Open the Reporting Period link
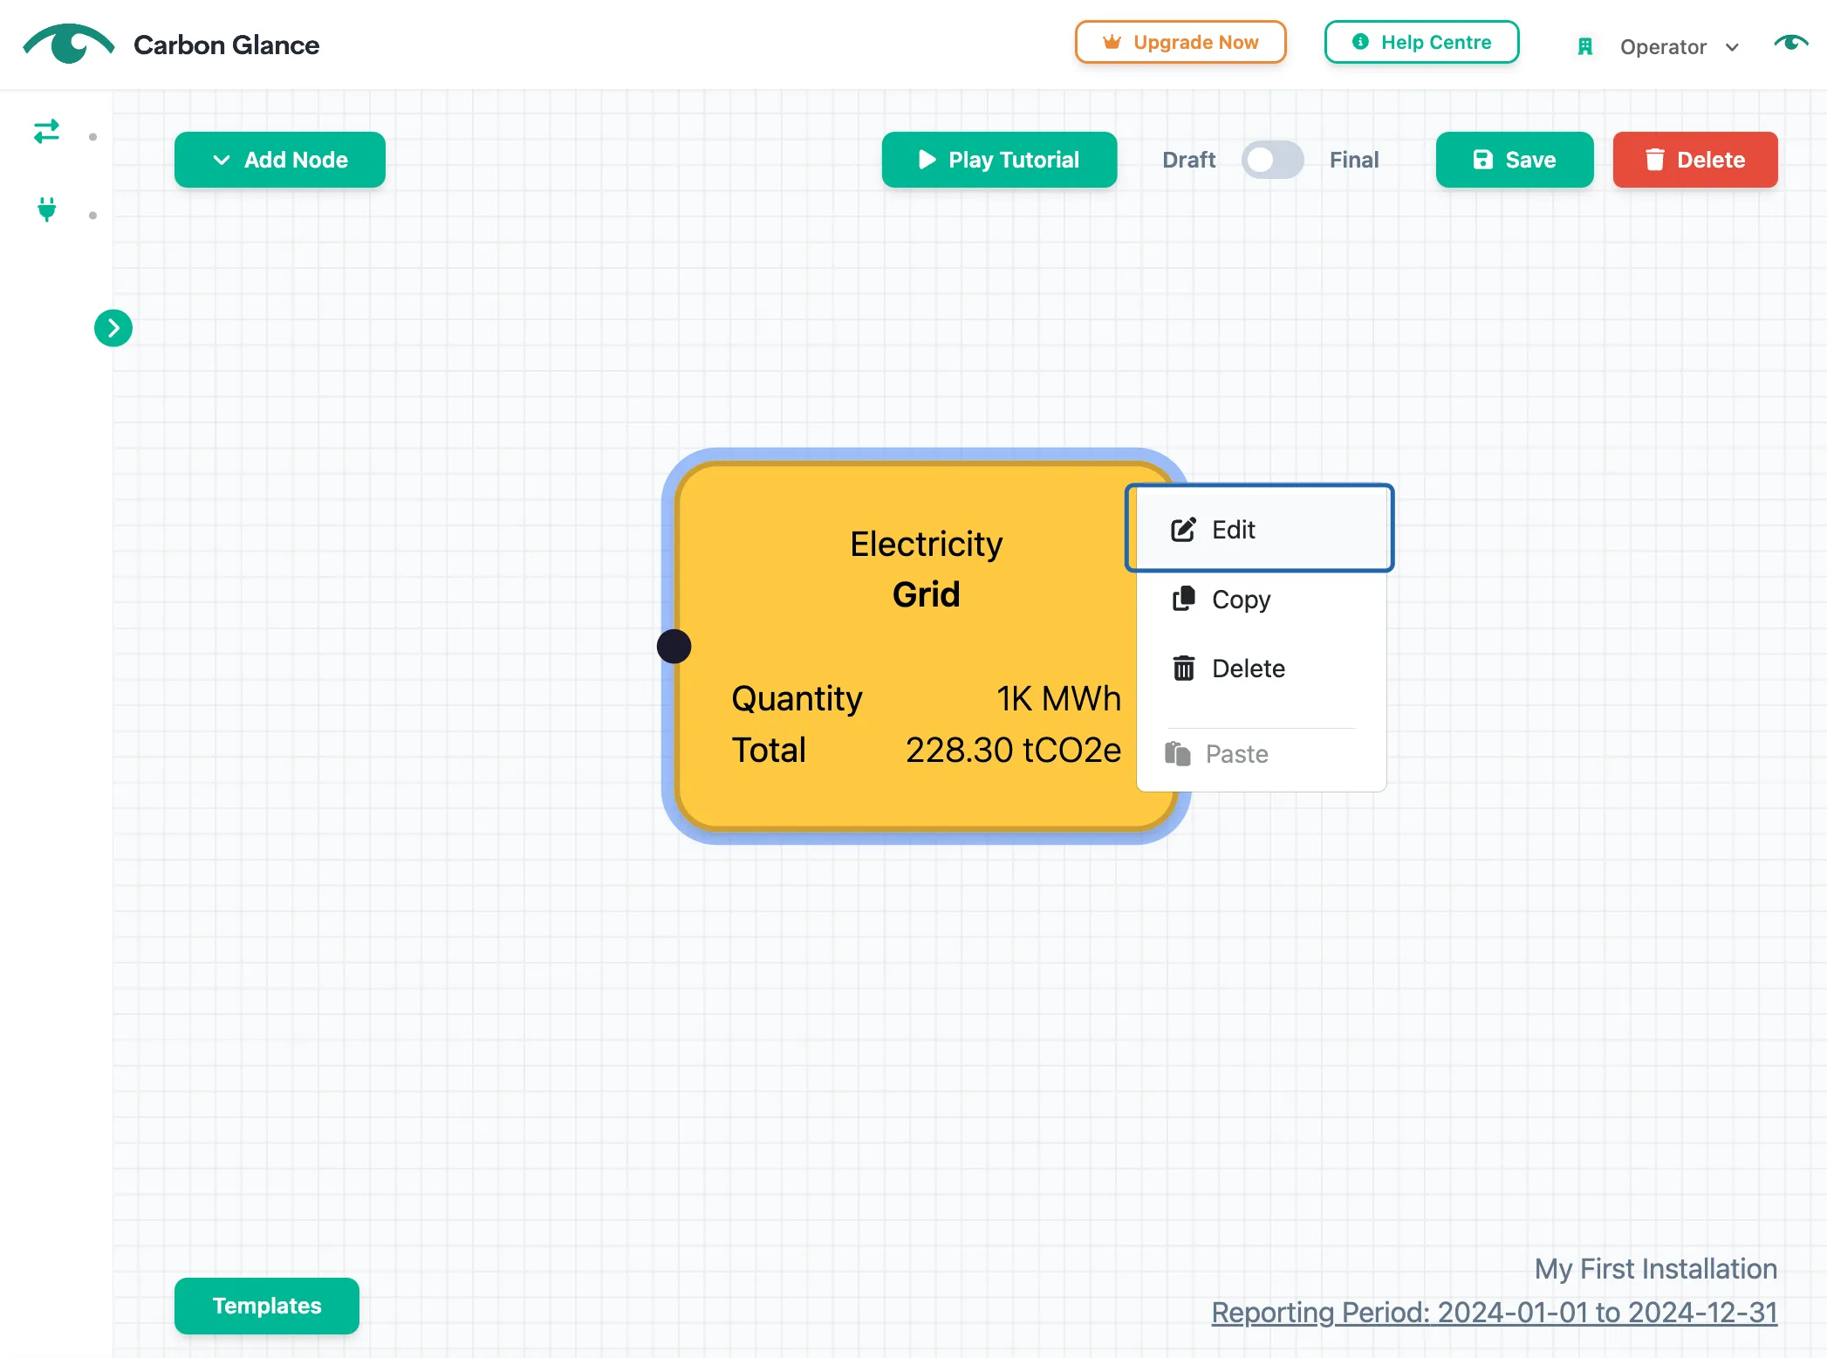This screenshot has height=1358, width=1827. click(1495, 1313)
